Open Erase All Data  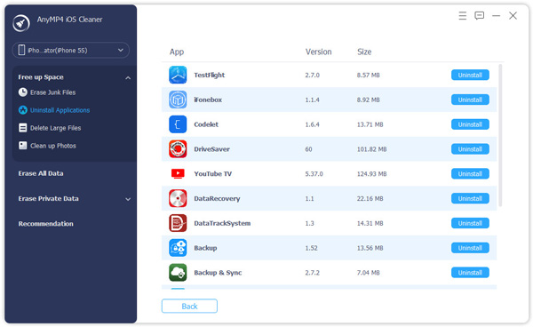tap(41, 173)
